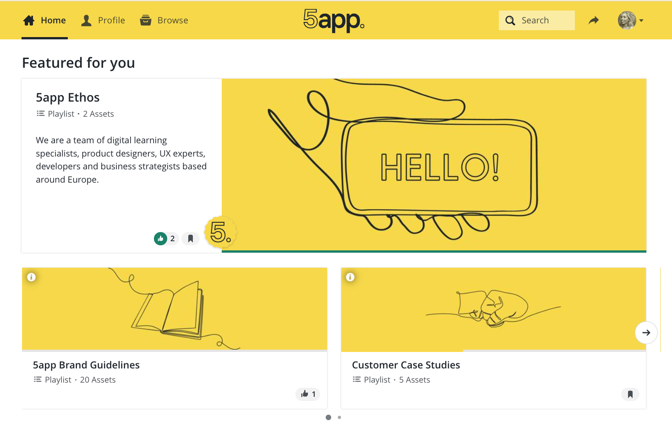Click the Case Studies playlist list icon
Viewport: 672px width, 438px height.
(357, 379)
